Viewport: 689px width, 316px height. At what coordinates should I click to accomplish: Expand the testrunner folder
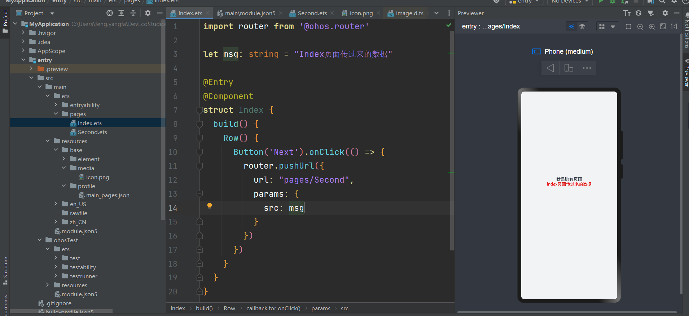(56, 276)
